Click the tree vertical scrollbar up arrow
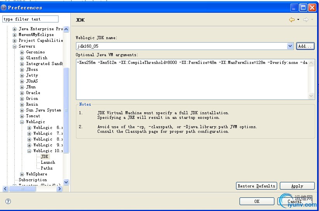Screen dimensions: 319x211 pos(66,29)
